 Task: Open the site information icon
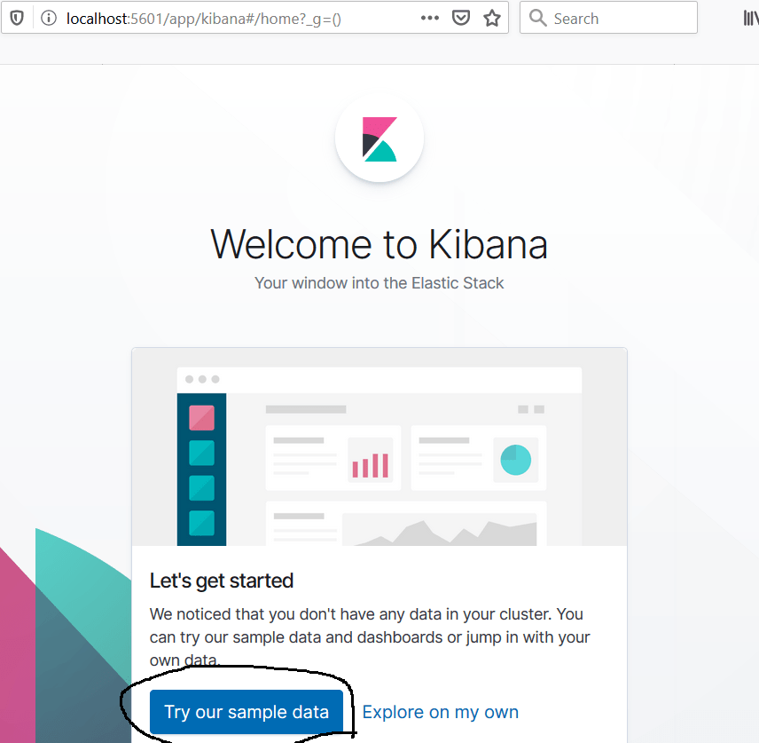click(x=49, y=19)
